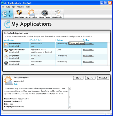Click the large AccuWeather icon in details panel
This screenshot has height=116, width=113.
tap(8, 81)
